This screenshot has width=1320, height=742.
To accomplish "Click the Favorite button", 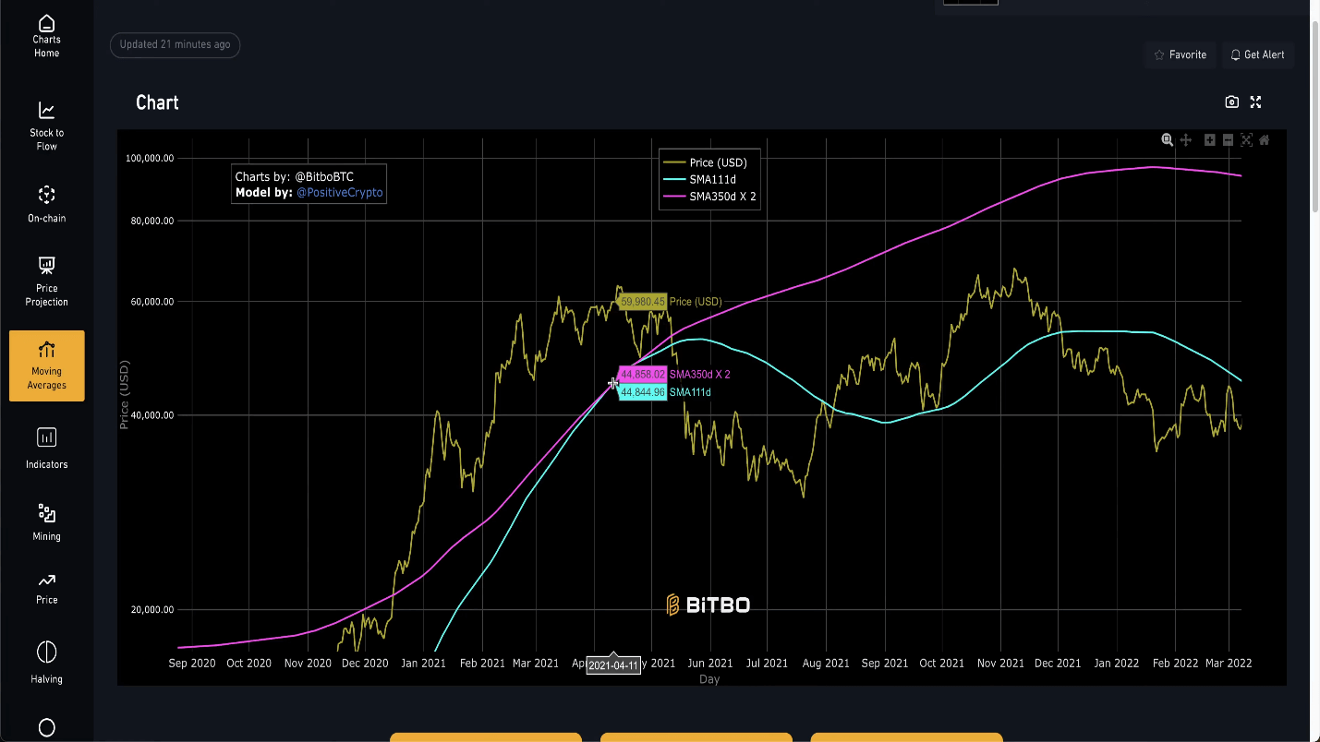I will 1180,55.
